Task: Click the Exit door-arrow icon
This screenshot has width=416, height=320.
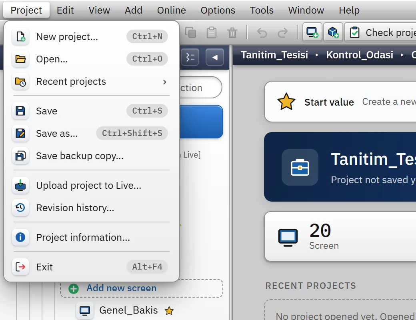Action: [x=20, y=267]
